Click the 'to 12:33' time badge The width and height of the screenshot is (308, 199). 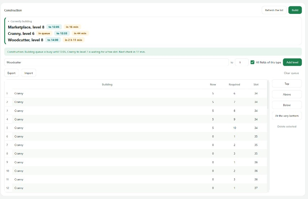tap(62, 33)
